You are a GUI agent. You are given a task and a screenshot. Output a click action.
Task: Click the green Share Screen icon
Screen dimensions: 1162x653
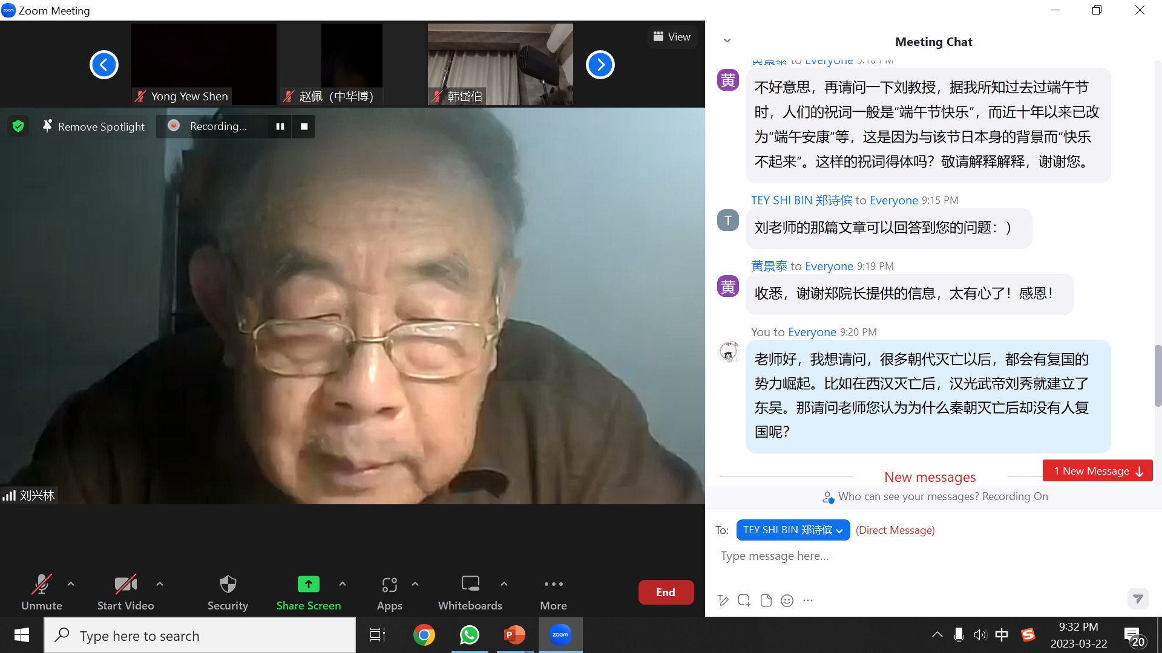[309, 584]
